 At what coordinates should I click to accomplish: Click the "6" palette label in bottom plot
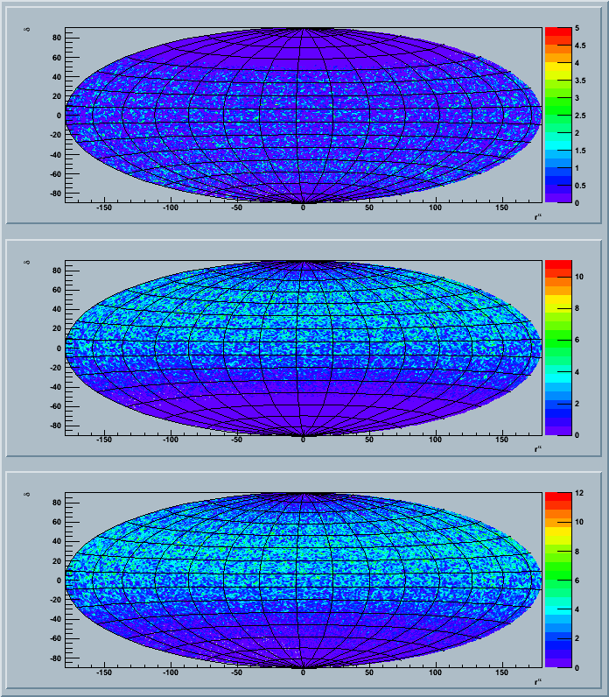577,581
